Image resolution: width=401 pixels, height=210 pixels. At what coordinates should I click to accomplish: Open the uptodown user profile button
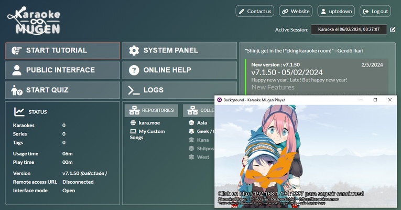336,11
